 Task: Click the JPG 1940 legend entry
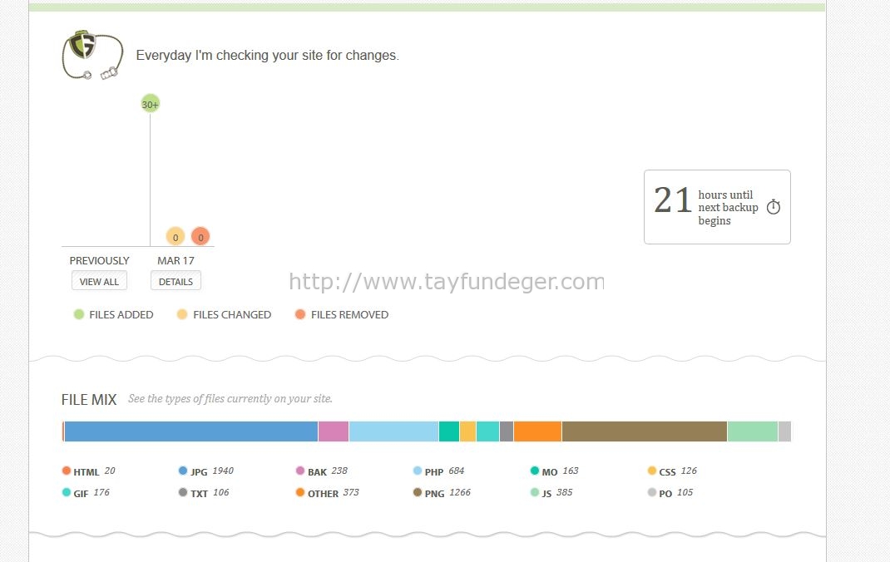pyautogui.click(x=205, y=471)
